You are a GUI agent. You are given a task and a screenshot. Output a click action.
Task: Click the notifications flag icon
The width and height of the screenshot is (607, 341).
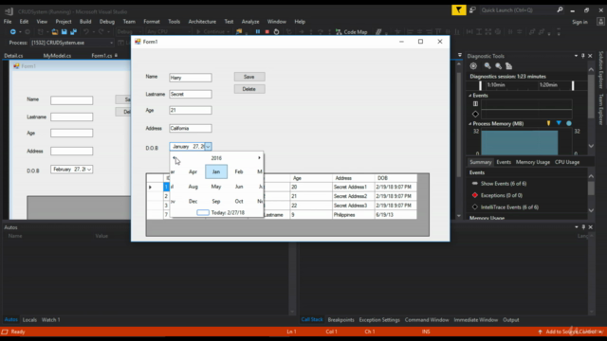coord(459,10)
